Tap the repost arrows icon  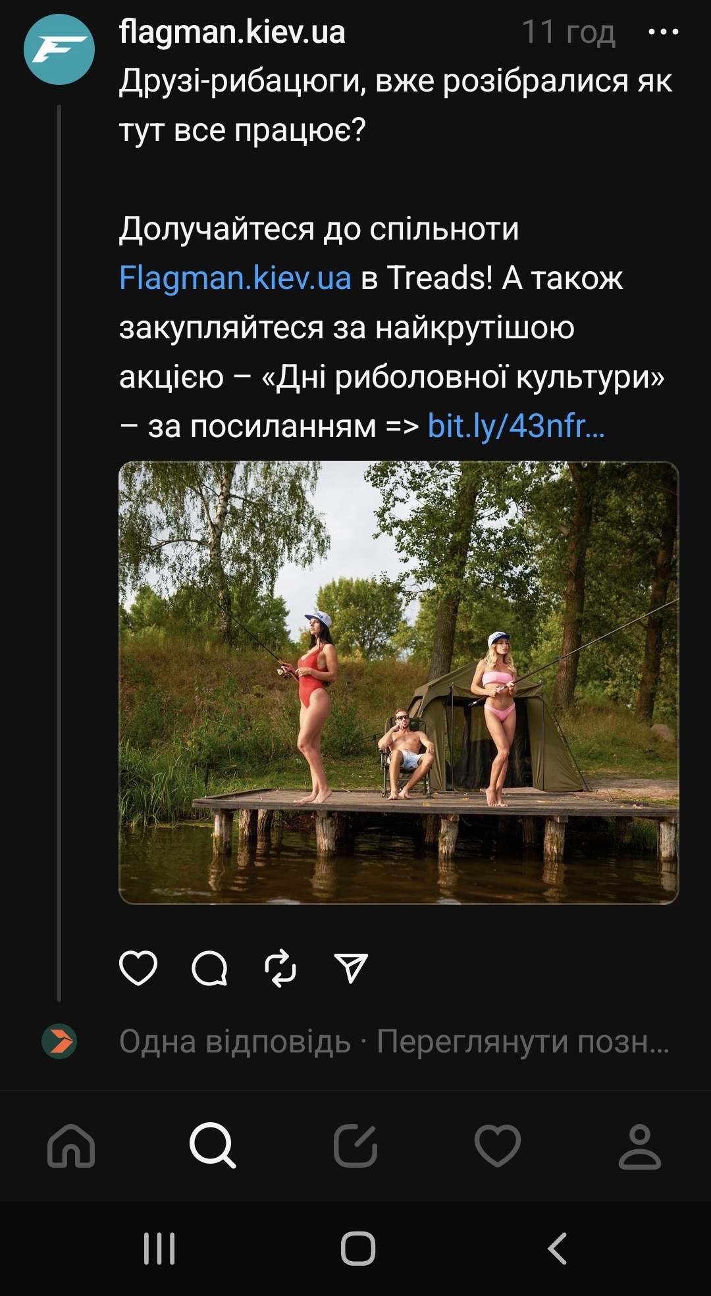[280, 968]
